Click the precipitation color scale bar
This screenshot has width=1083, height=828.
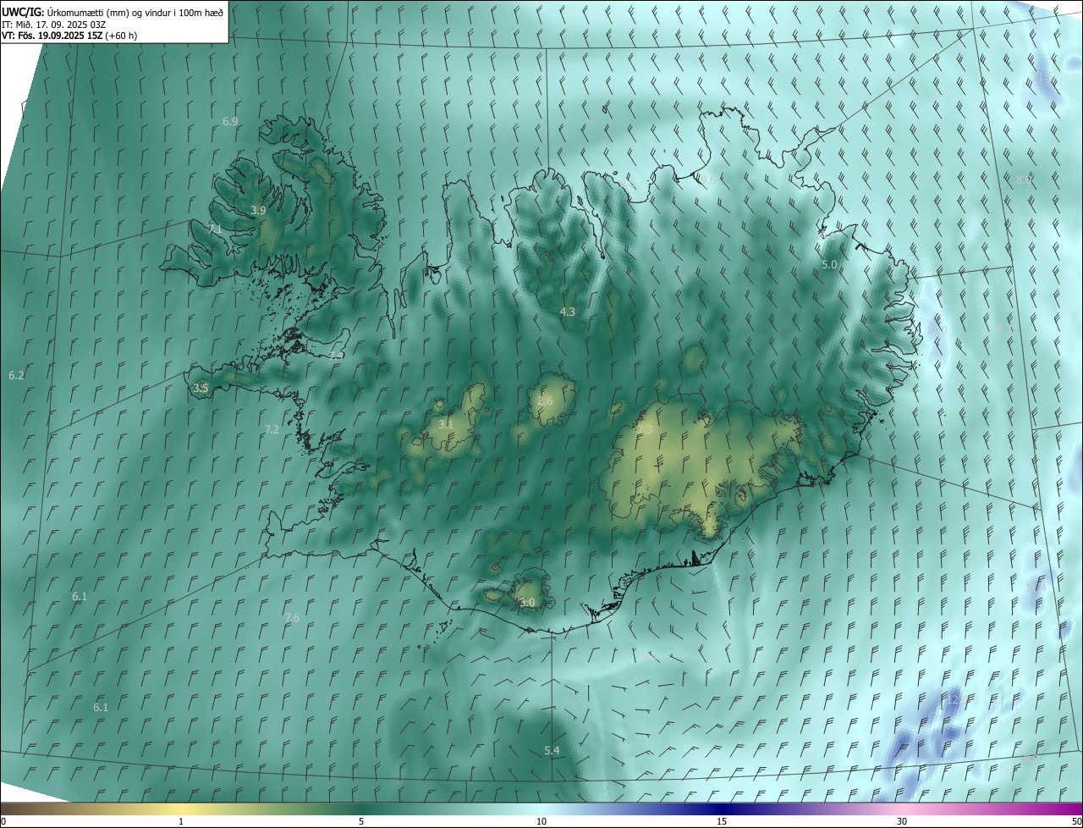coord(541,809)
